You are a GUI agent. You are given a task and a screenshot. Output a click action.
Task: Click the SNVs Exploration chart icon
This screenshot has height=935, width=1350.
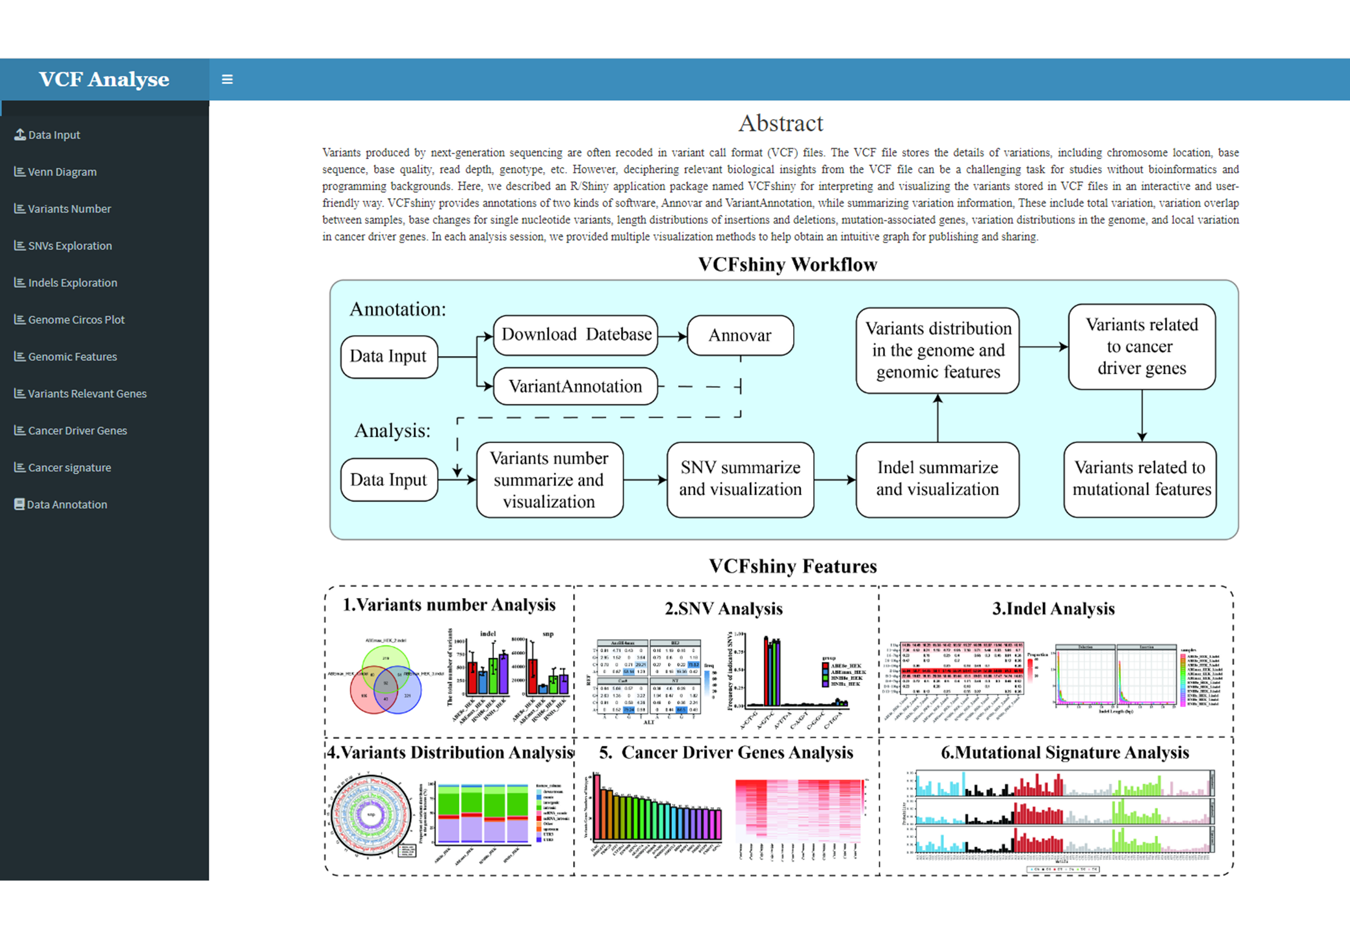[20, 246]
